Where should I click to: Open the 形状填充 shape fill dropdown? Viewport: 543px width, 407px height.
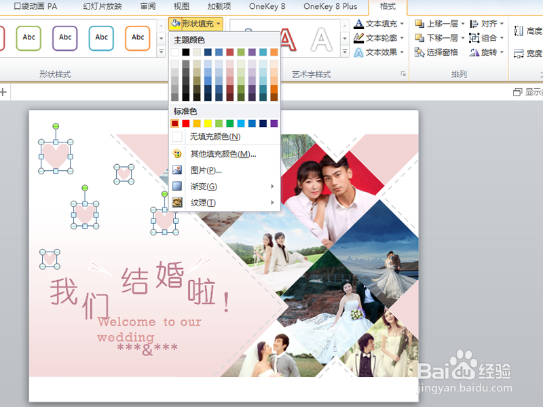tap(195, 24)
